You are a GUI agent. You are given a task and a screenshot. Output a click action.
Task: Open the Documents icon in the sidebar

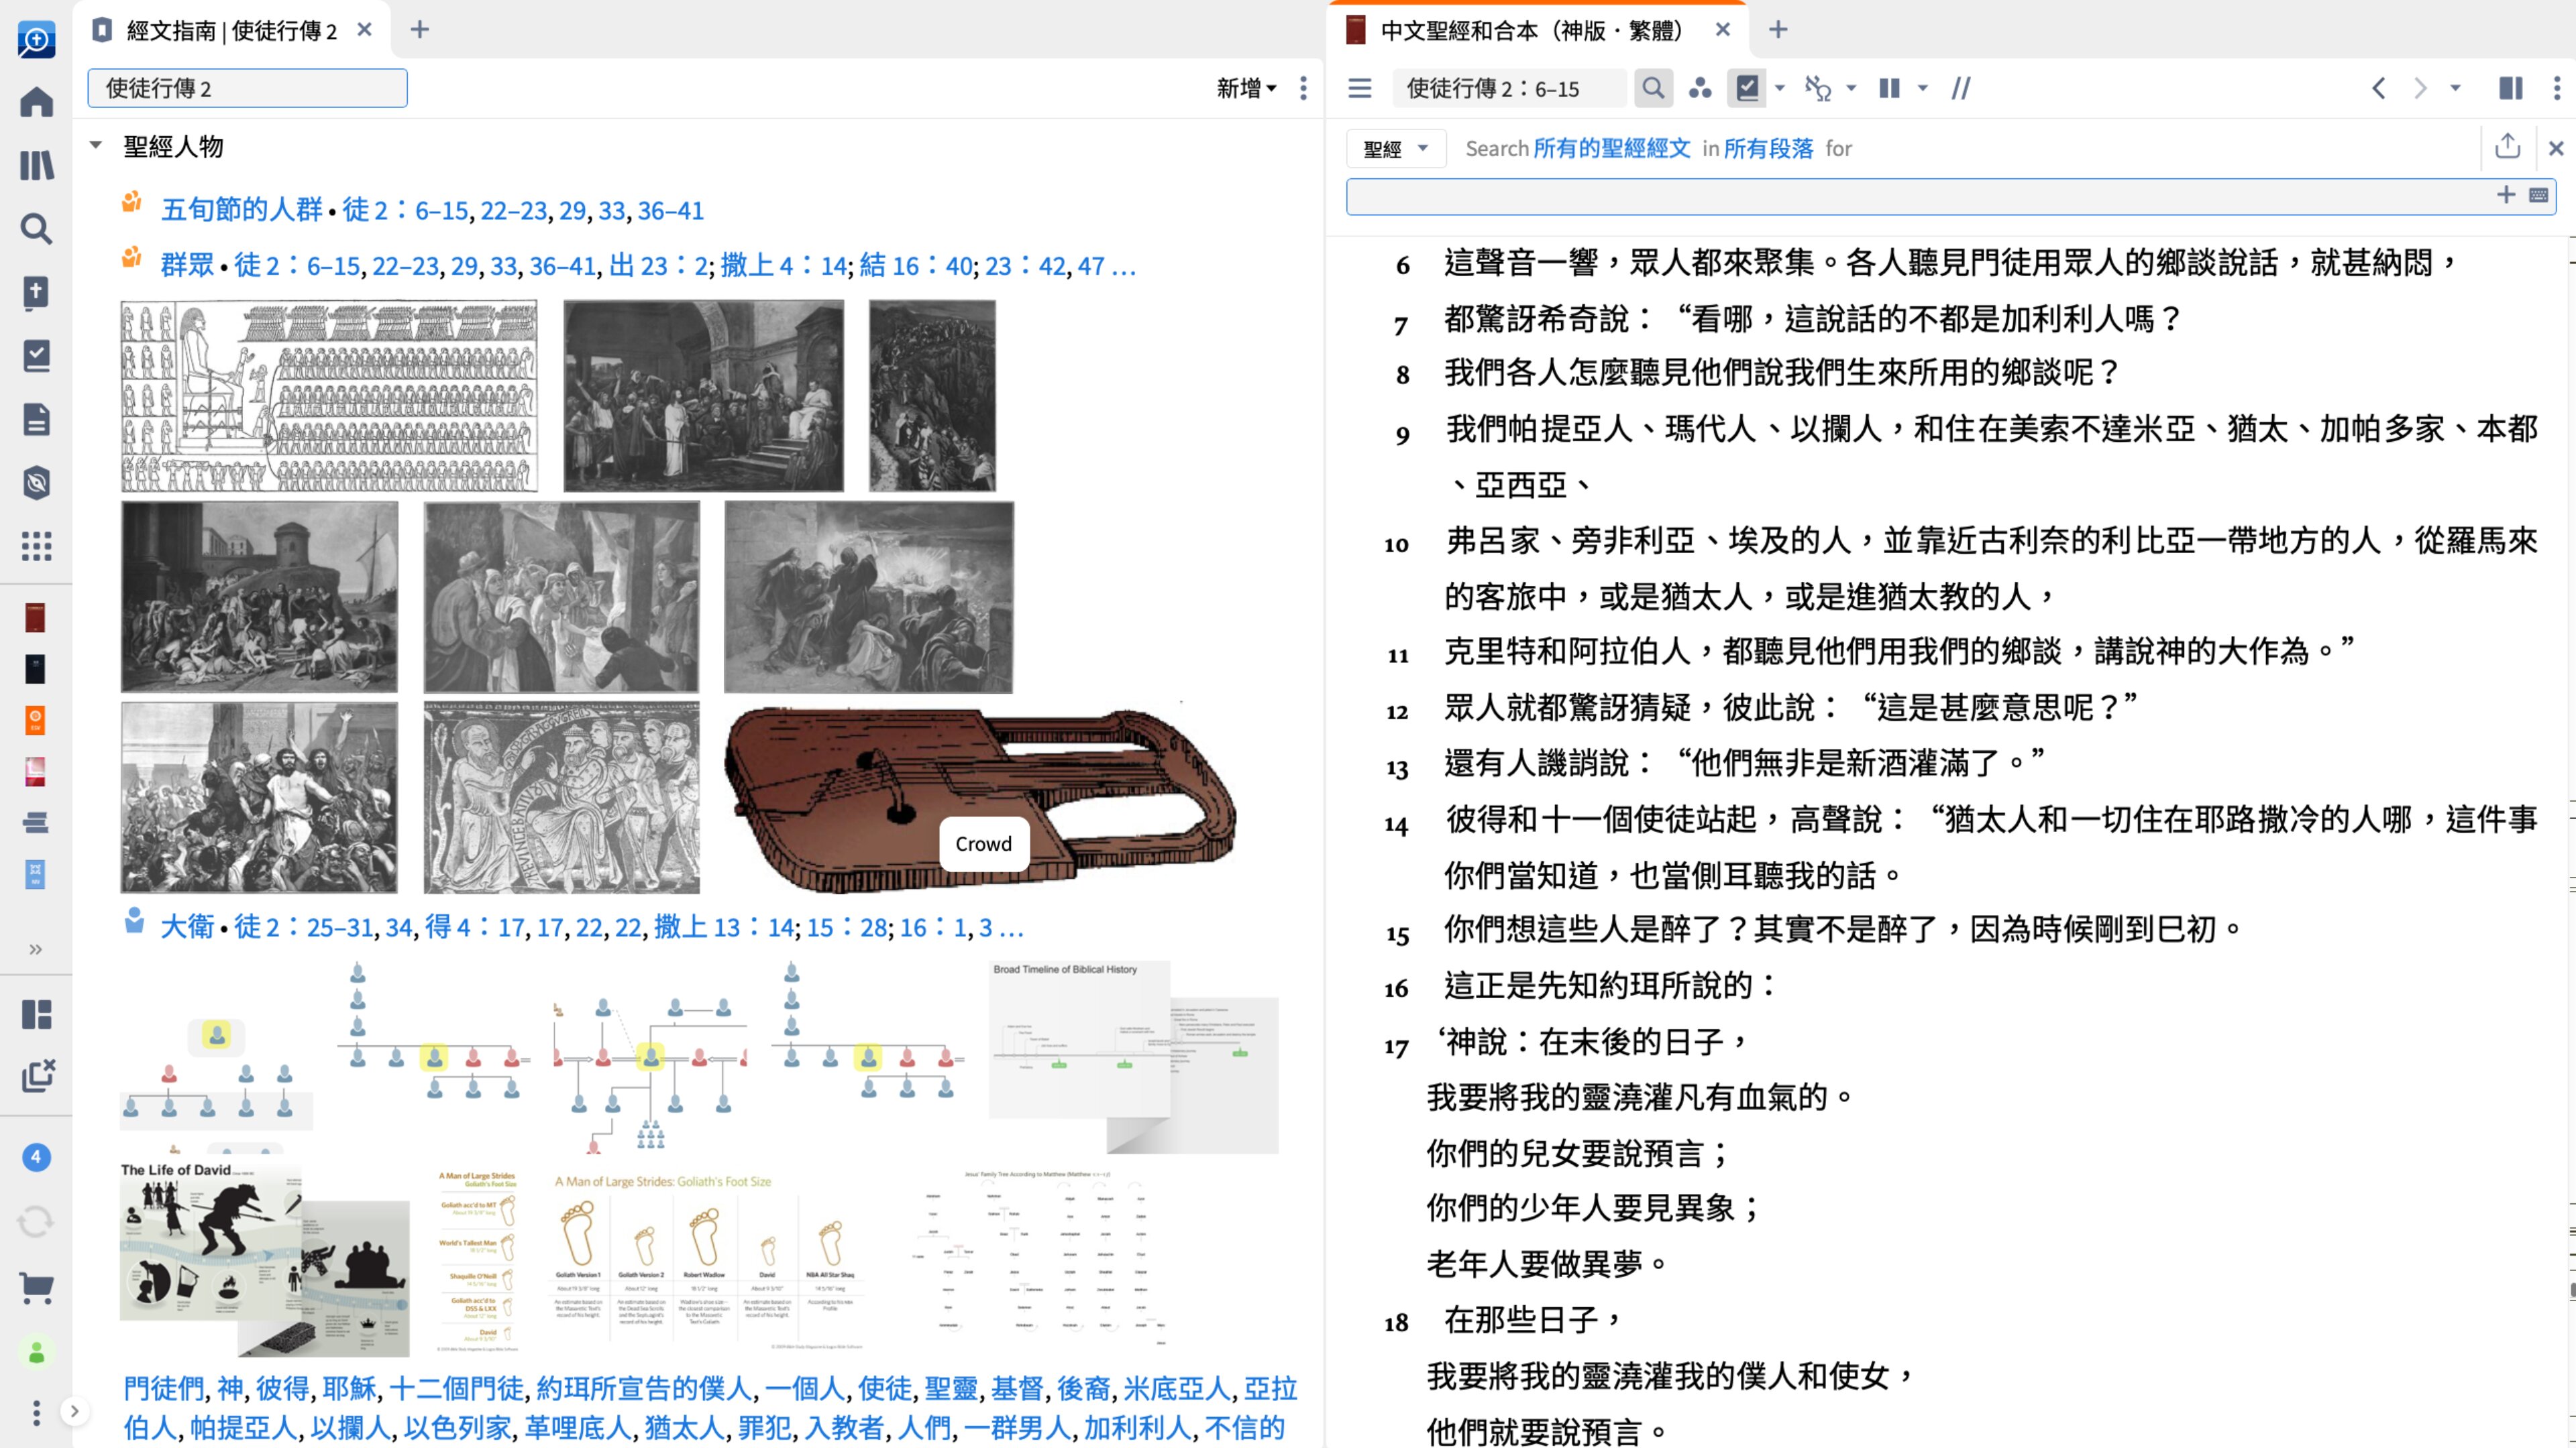[x=36, y=420]
